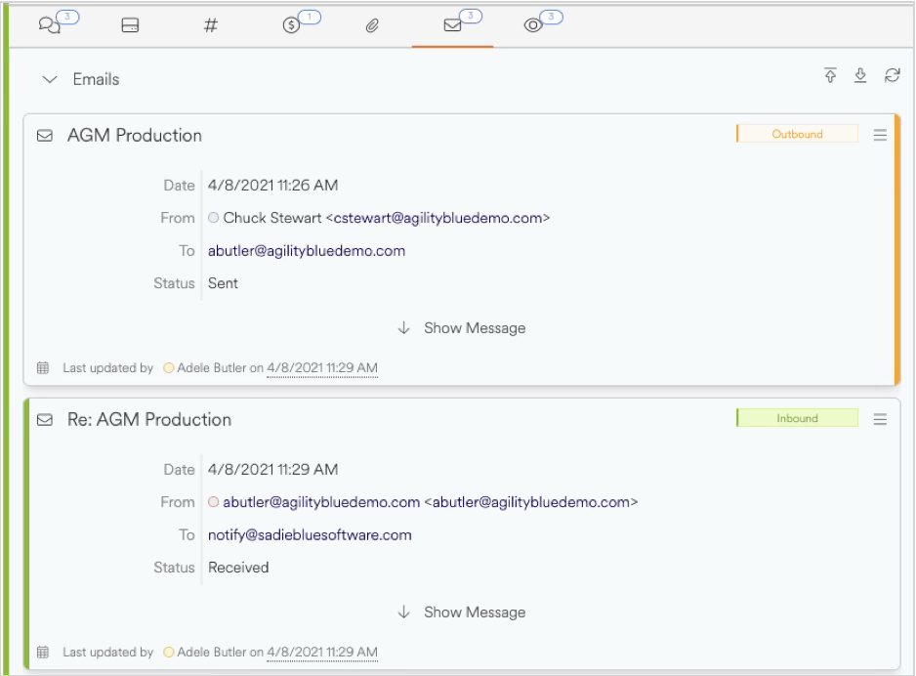Open the hamburger menu on Re: AGM Production email
Screen dimensions: 916x676
click(x=881, y=419)
